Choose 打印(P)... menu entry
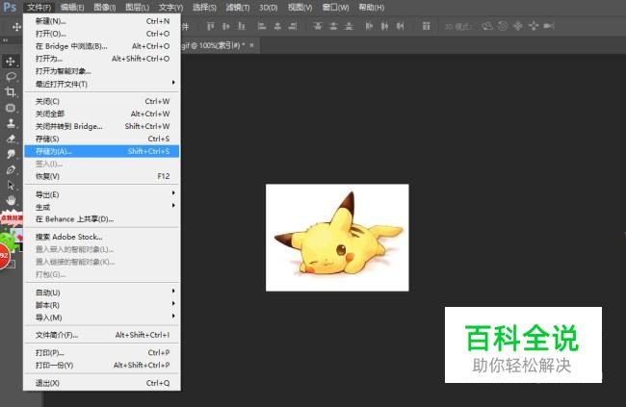This screenshot has height=407, width=626. (x=101, y=353)
